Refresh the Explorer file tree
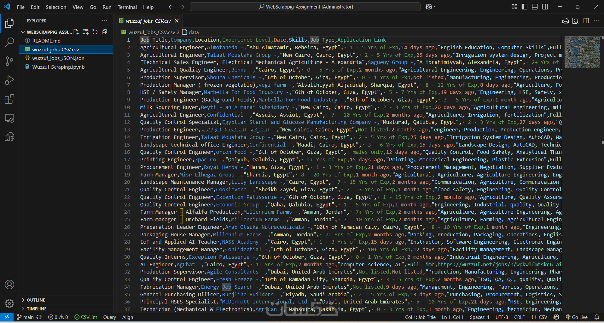The width and height of the screenshot is (604, 323). coord(95,32)
